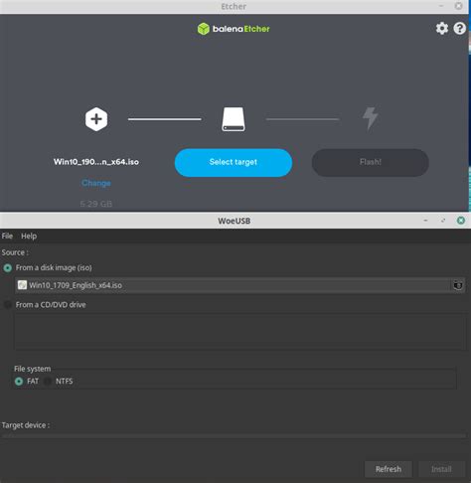Image resolution: width=471 pixels, height=483 pixels.
Task: Click the CD/DVD drive list box
Action: [x=239, y=331]
